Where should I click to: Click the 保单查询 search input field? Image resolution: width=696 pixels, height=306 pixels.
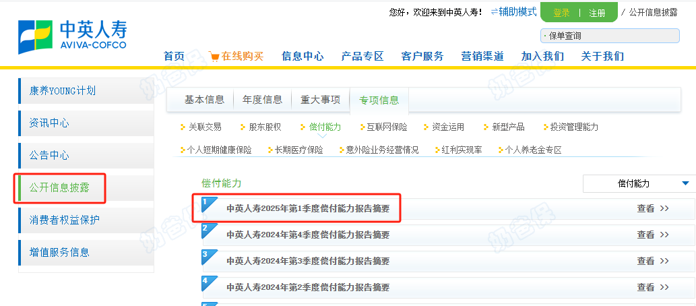pyautogui.click(x=610, y=36)
